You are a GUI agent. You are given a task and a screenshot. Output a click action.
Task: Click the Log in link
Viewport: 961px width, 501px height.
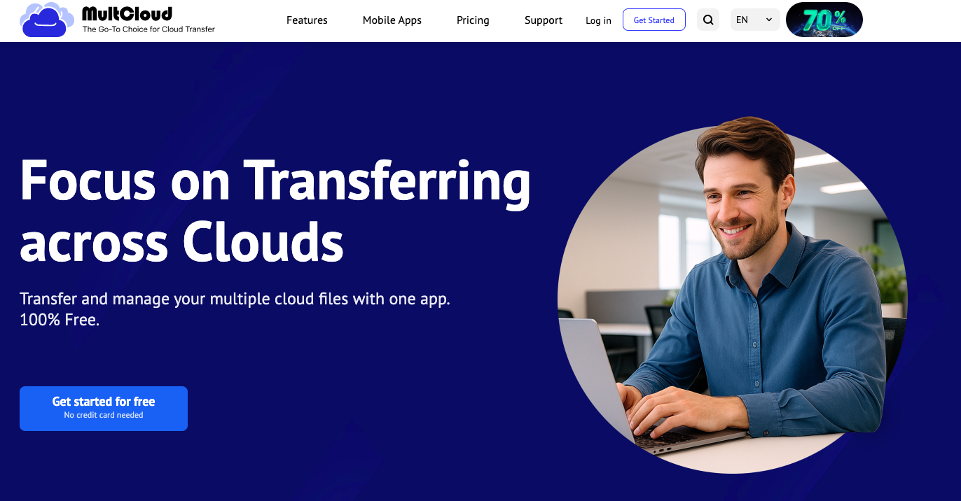pyautogui.click(x=598, y=20)
